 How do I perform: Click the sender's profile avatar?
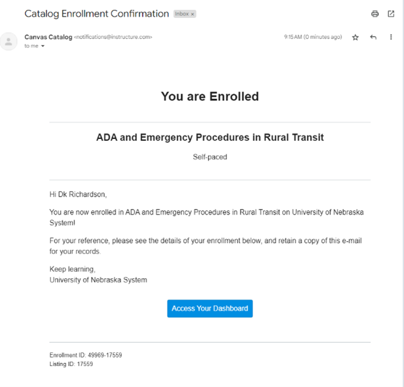tap(9, 41)
